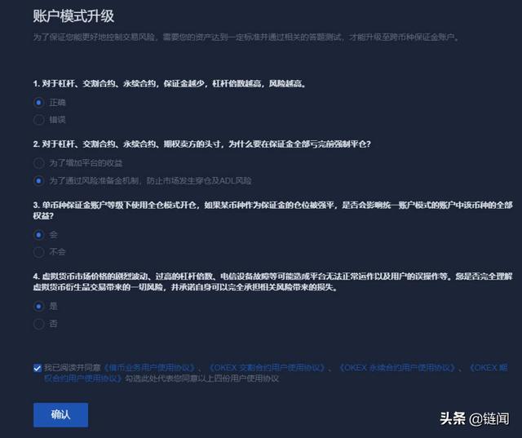The width and height of the screenshot is (522, 438).
Task: Open the OKEX 永续合约用户使用协议 link
Action: [397, 368]
